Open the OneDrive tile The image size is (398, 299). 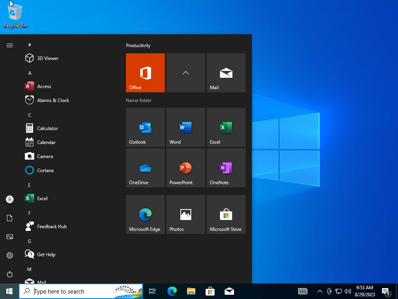pyautogui.click(x=145, y=168)
